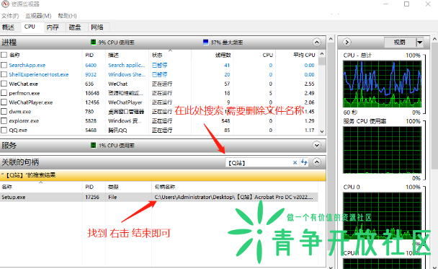Select the dwm.exe process name
The height and width of the screenshot is (269, 438).
[x=20, y=112]
